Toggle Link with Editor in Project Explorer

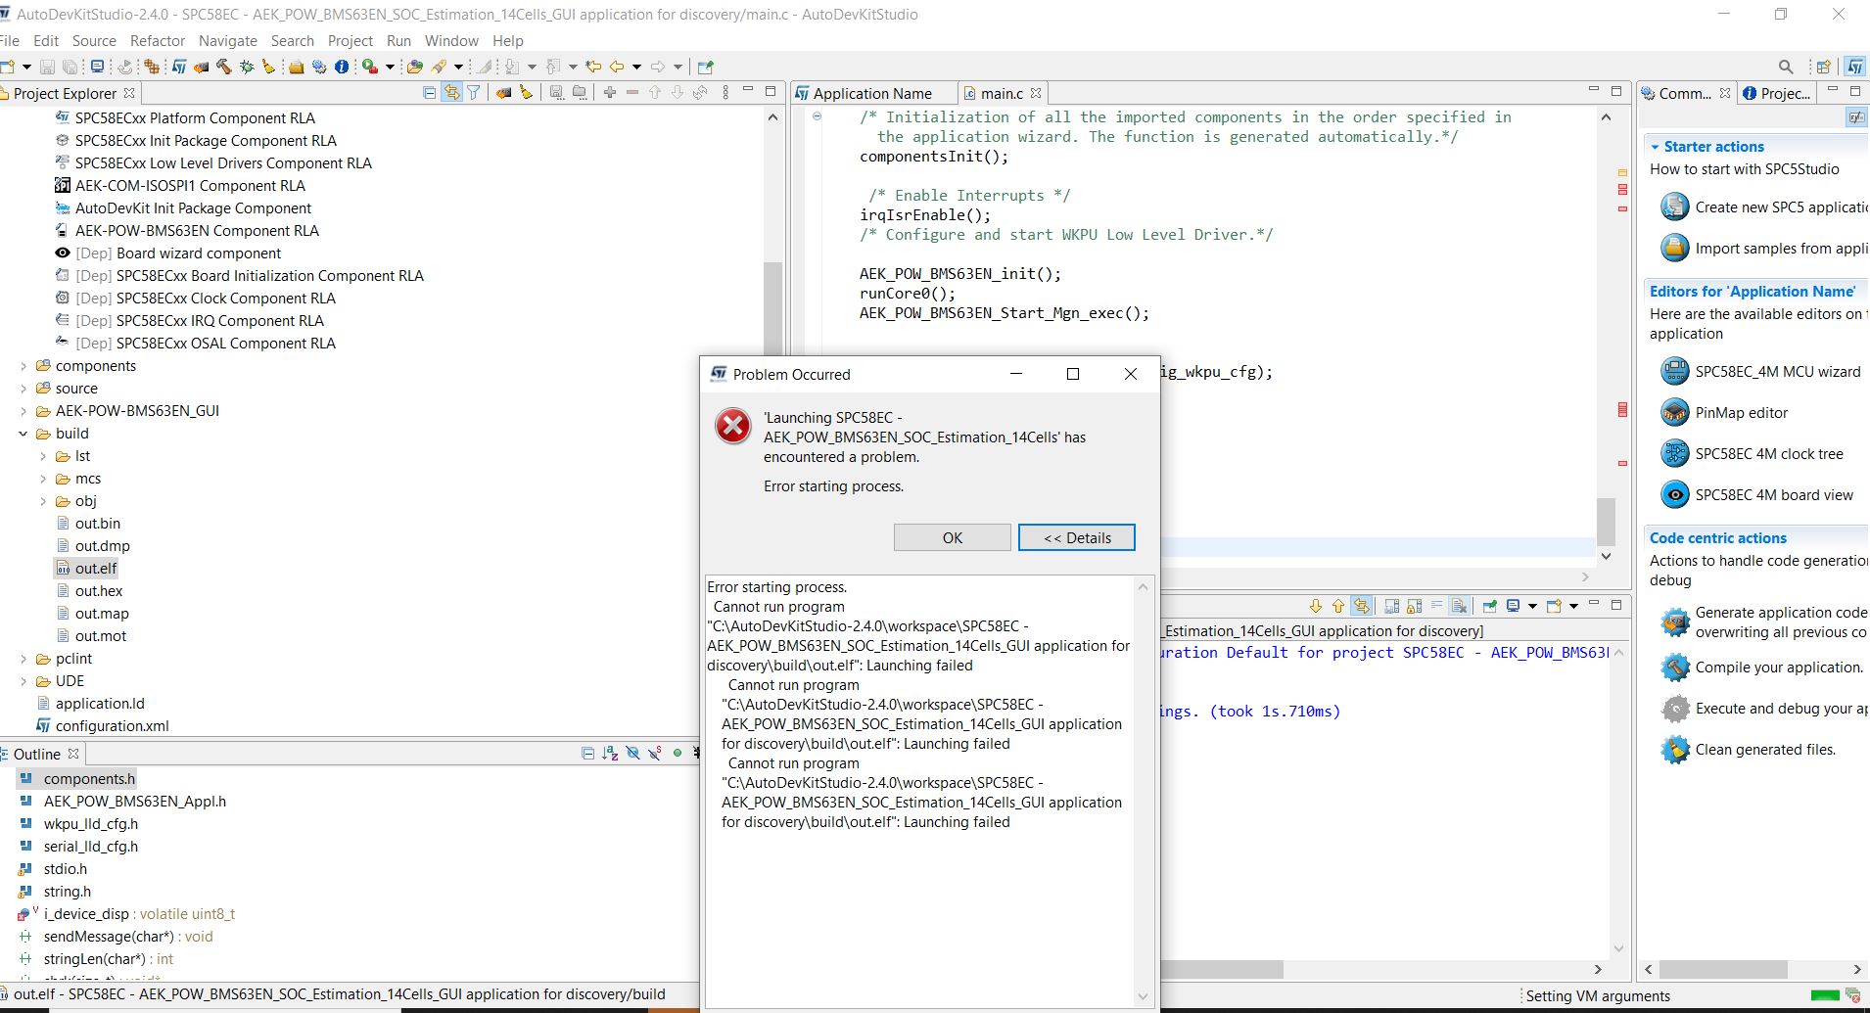pyautogui.click(x=453, y=92)
